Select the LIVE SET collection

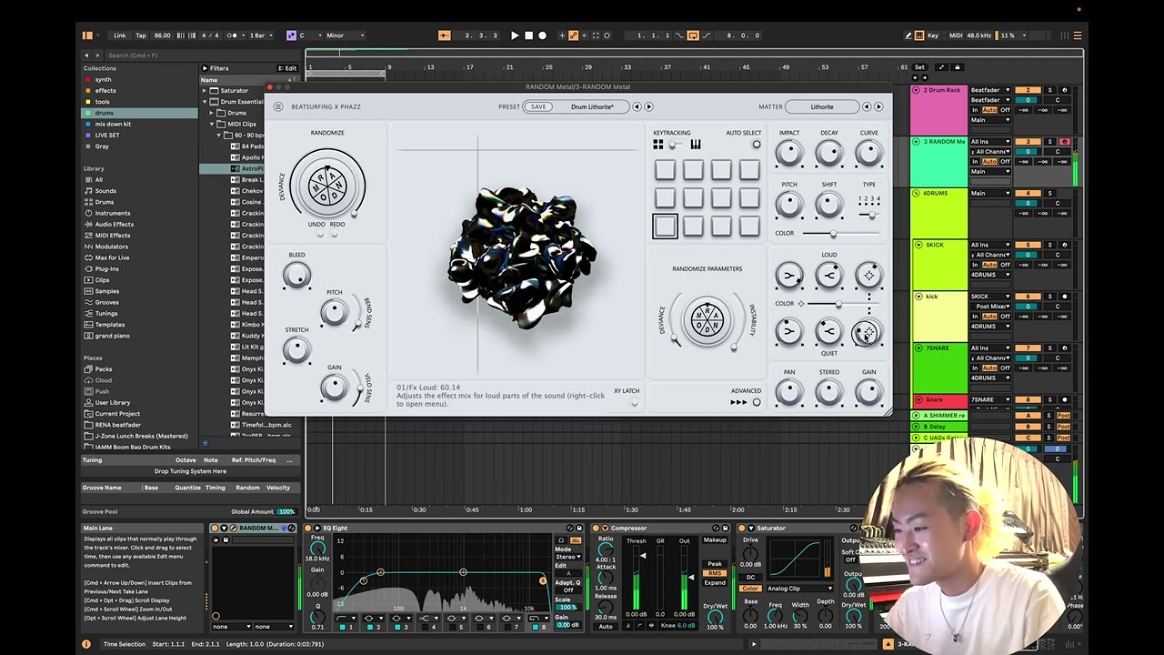(x=107, y=135)
